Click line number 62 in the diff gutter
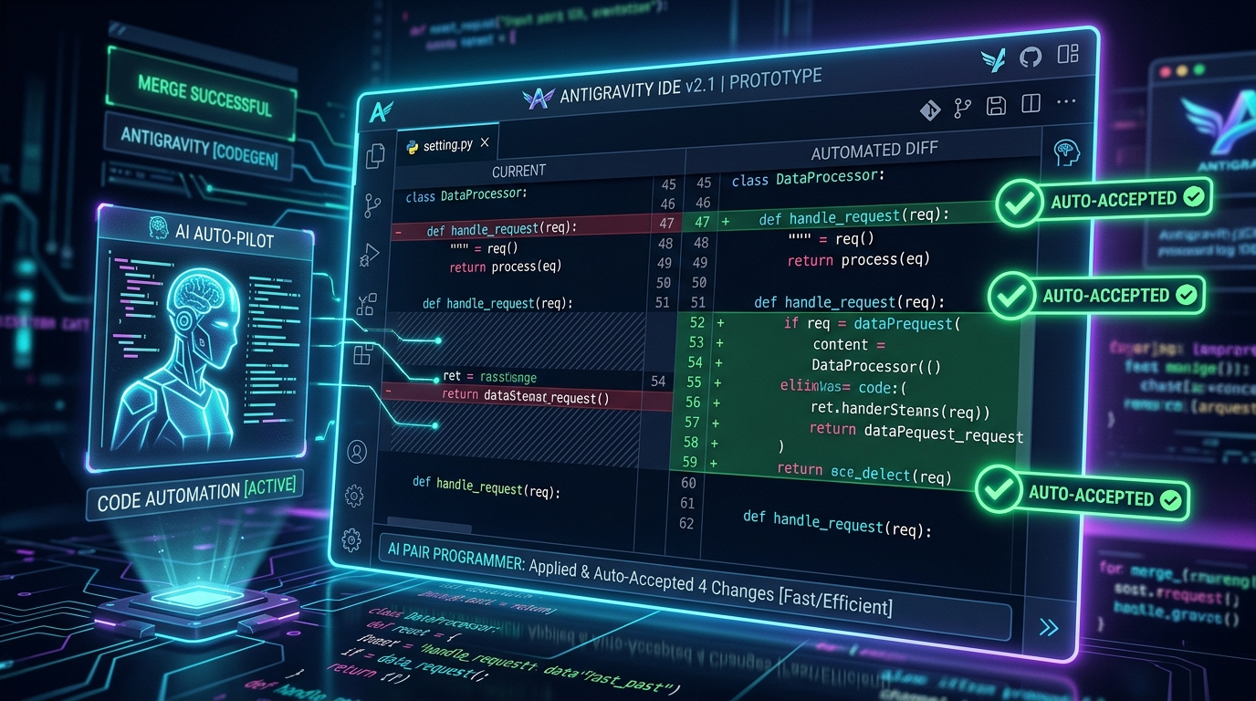 click(x=686, y=524)
